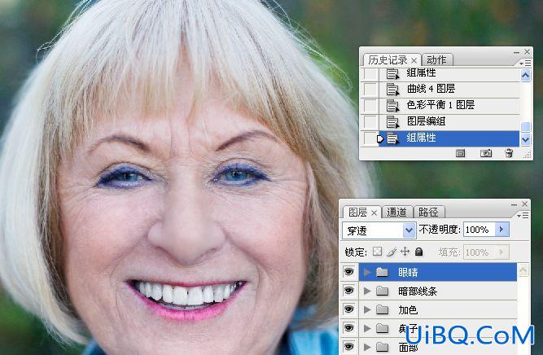The width and height of the screenshot is (543, 355).
Task: Expand the 面部 group triangle
Action: point(367,346)
